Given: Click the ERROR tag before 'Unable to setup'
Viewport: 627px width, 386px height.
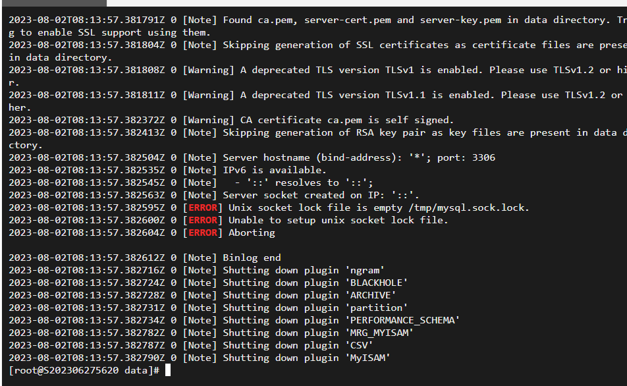Looking at the screenshot, I should [203, 220].
